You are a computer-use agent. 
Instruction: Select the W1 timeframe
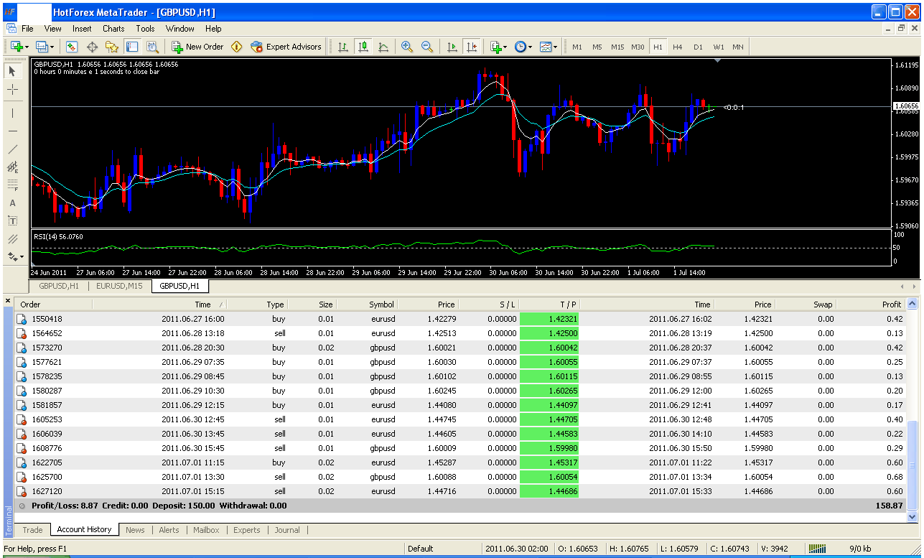point(719,47)
